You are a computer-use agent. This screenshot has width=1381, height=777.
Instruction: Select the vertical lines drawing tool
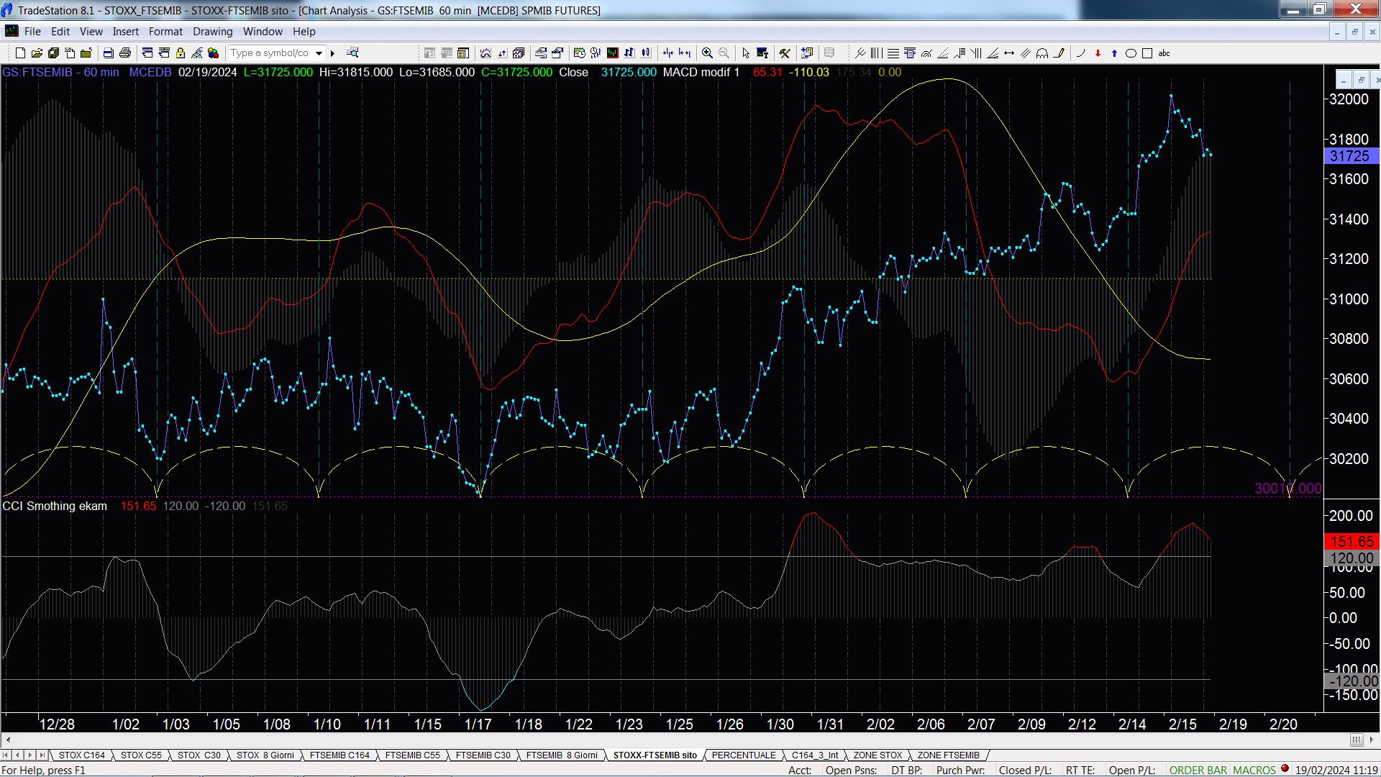(876, 53)
